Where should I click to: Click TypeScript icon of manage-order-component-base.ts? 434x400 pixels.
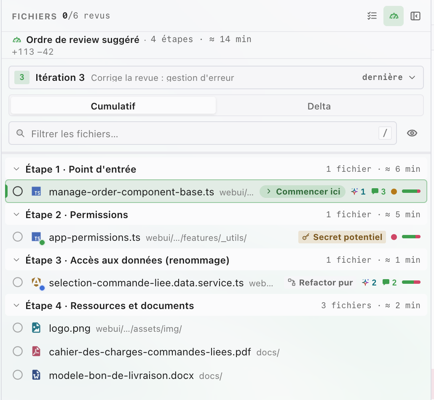pyautogui.click(x=36, y=192)
